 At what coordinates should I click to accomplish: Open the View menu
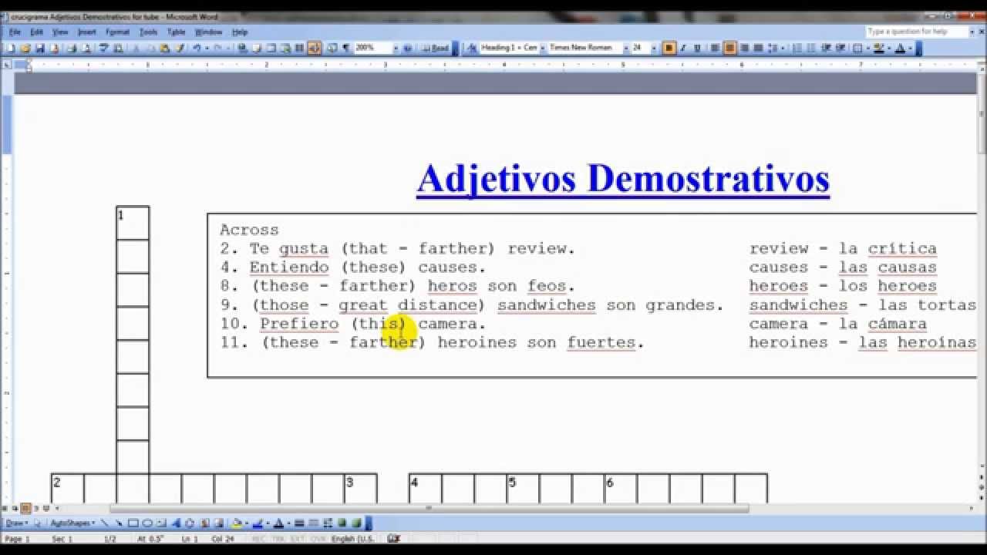60,32
